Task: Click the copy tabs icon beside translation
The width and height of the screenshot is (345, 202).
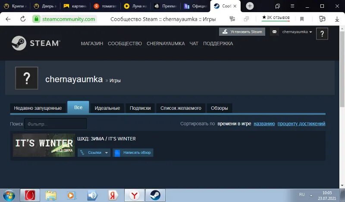Action: [246, 19]
